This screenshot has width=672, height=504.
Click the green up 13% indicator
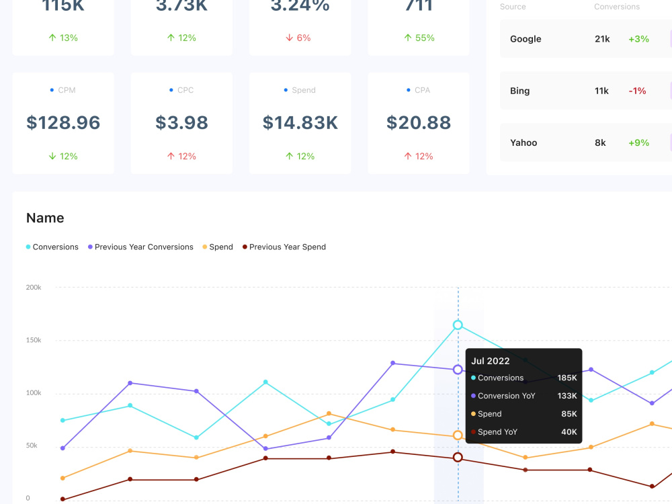63,38
